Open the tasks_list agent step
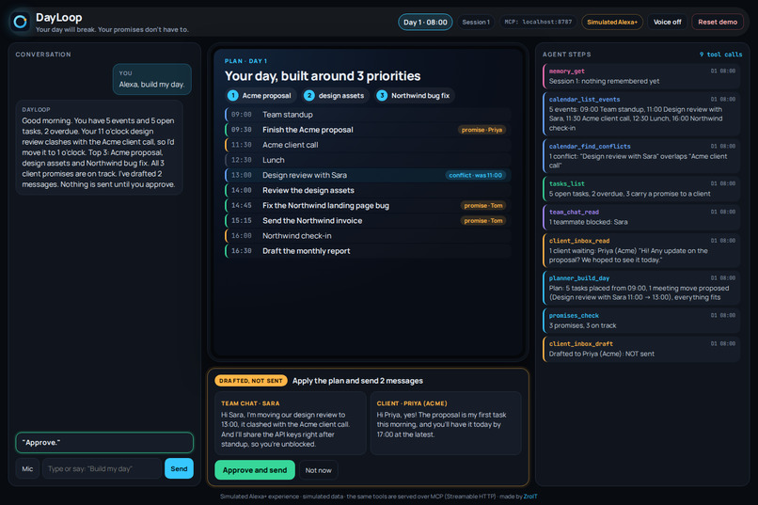This screenshot has height=505, width=758. 641,188
